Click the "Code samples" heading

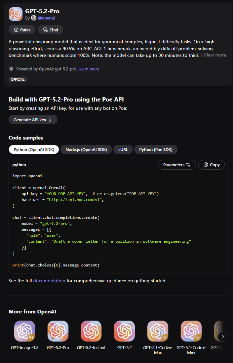(26, 138)
